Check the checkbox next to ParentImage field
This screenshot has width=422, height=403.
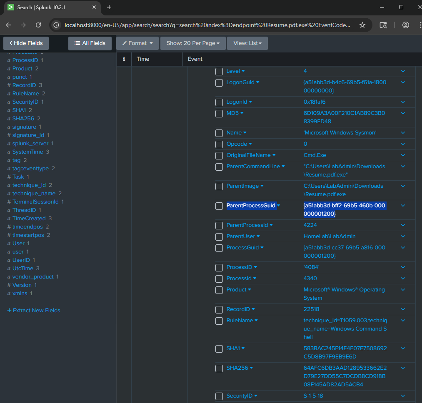coord(219,186)
